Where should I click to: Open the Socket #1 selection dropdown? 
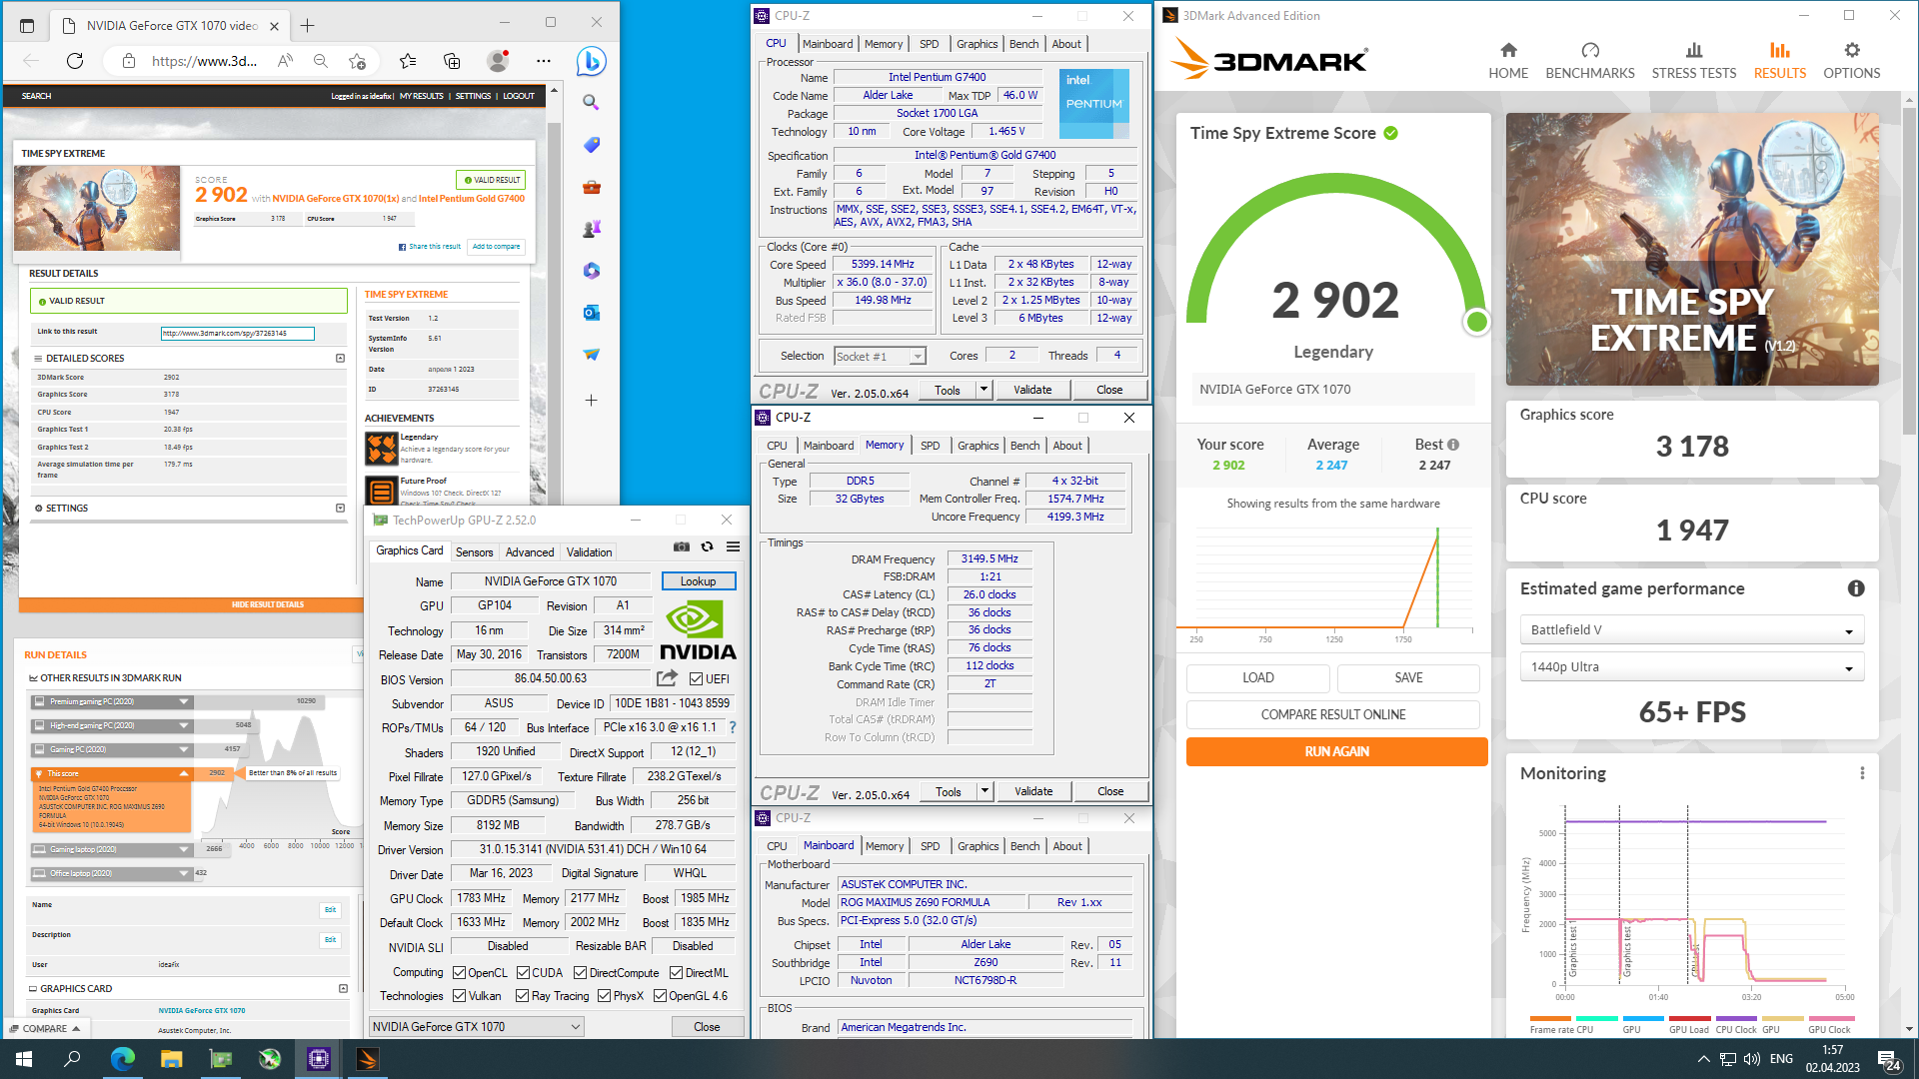tap(881, 357)
